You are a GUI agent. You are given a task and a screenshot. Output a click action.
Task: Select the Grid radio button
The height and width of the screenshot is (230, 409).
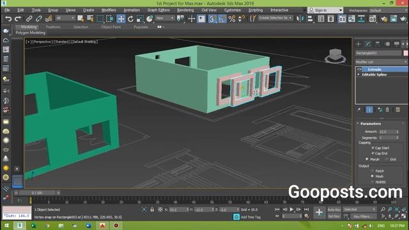click(x=387, y=159)
